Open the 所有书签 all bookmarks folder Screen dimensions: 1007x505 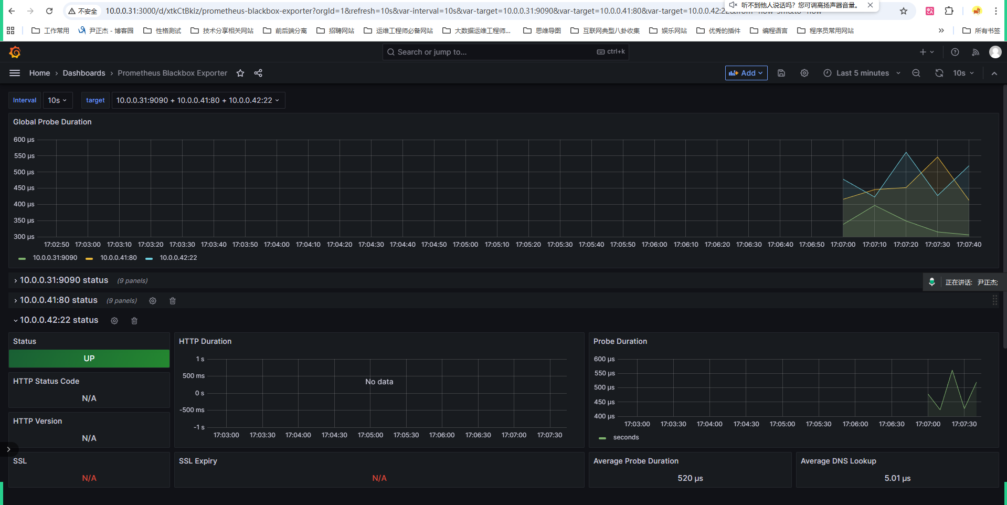[981, 30]
